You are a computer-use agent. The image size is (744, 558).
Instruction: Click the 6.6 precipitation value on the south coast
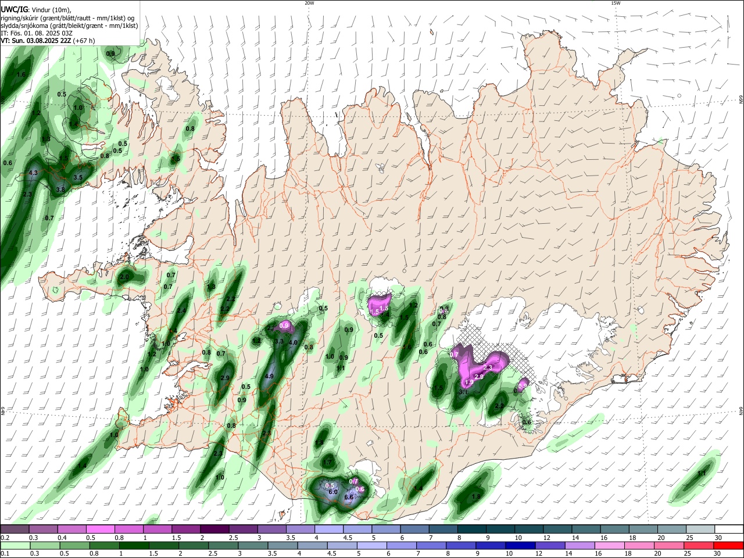tap(349, 497)
